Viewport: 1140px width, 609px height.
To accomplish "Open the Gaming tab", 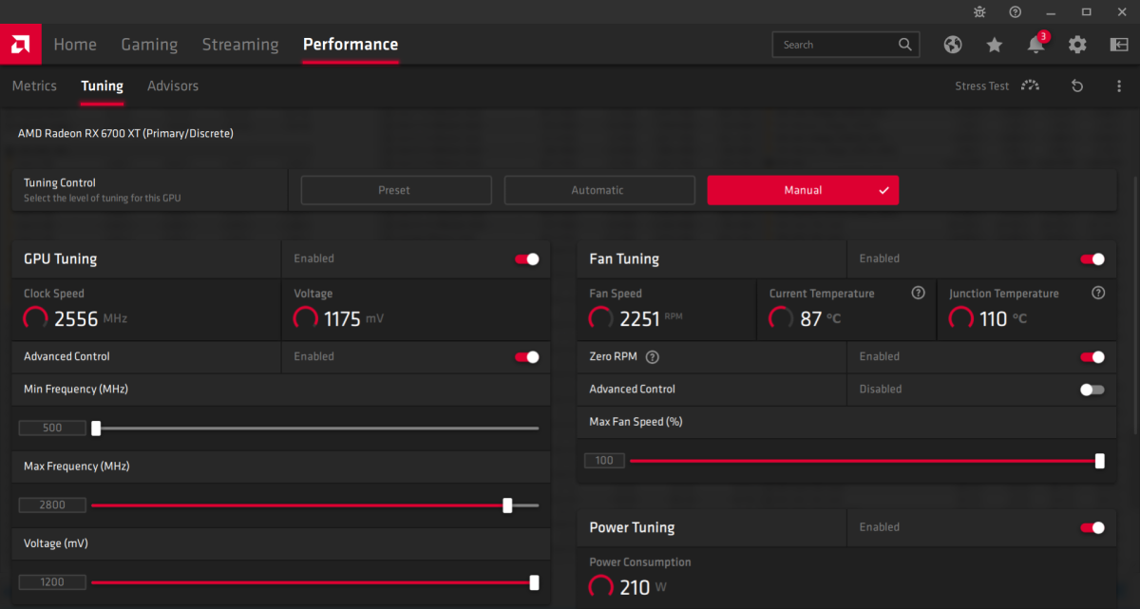I will pyautogui.click(x=149, y=45).
